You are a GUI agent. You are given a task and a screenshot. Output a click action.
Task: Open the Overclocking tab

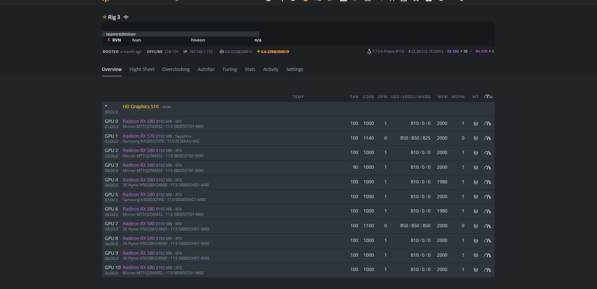click(x=176, y=69)
